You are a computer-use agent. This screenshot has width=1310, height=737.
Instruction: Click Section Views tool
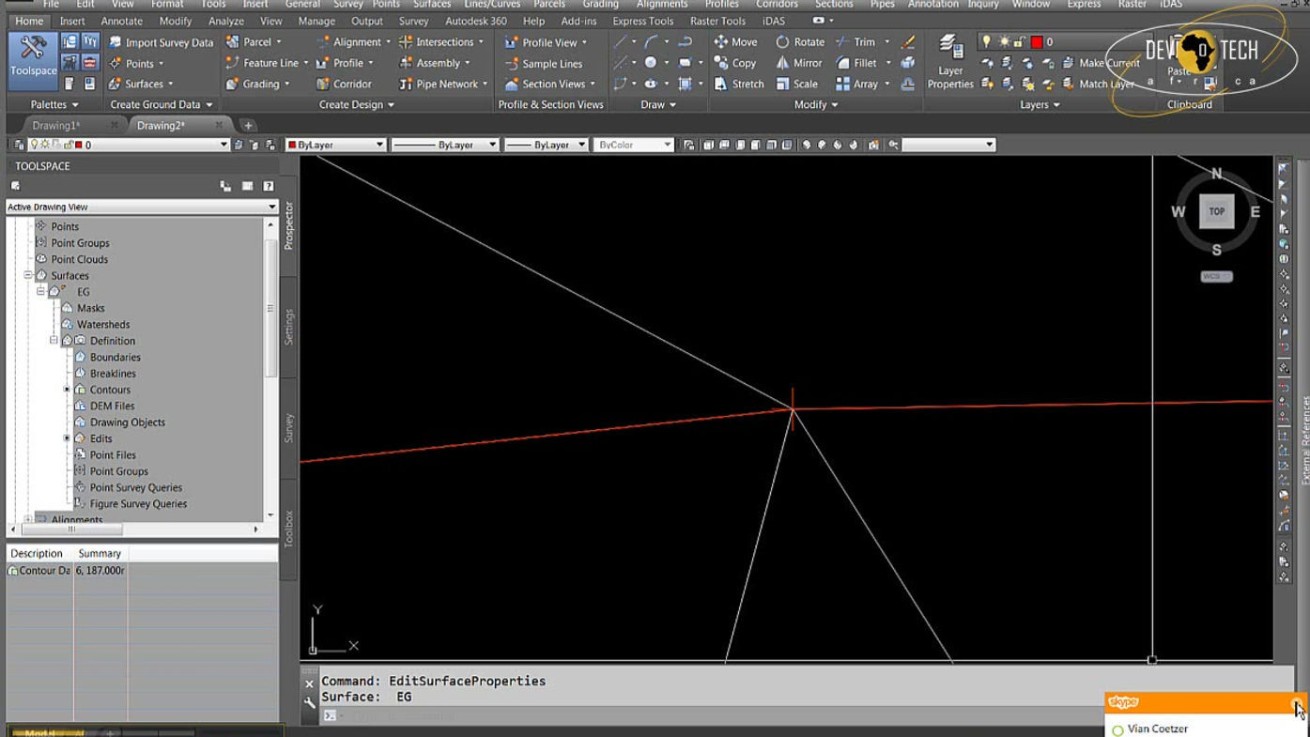[550, 84]
